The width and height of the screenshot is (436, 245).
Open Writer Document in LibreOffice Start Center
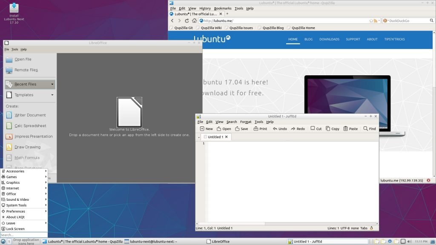click(30, 115)
